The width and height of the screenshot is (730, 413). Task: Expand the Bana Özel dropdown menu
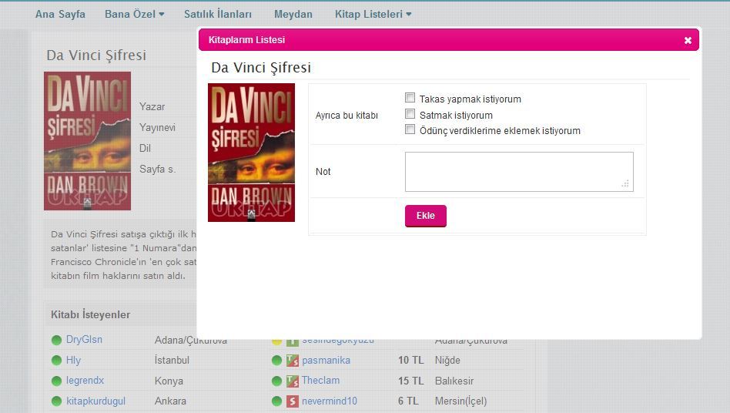click(x=134, y=14)
